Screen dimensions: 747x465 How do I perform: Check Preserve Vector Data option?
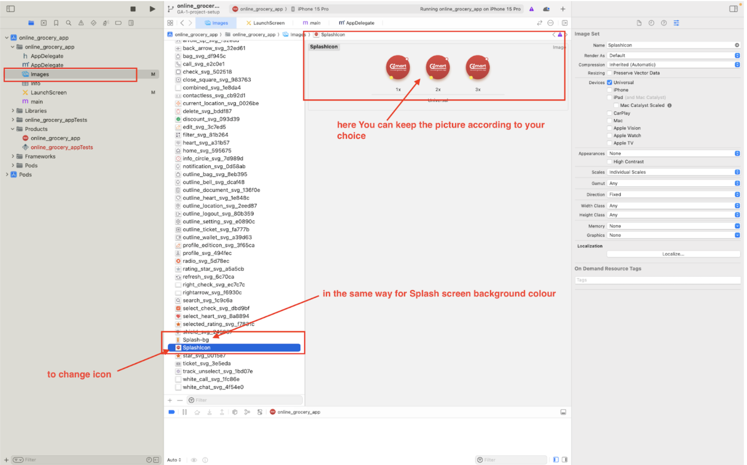coord(610,73)
